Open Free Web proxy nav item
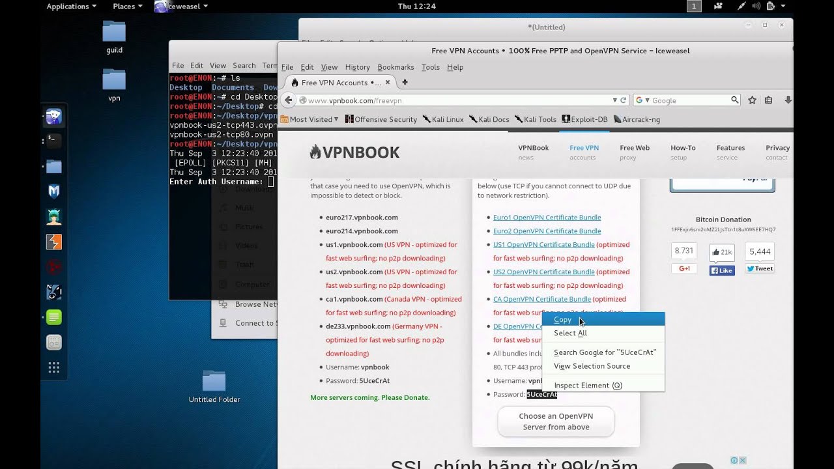The width and height of the screenshot is (834, 469). pos(635,152)
